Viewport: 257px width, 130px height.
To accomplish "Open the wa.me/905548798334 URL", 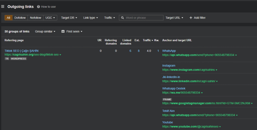I will pyautogui.click(x=181, y=93).
